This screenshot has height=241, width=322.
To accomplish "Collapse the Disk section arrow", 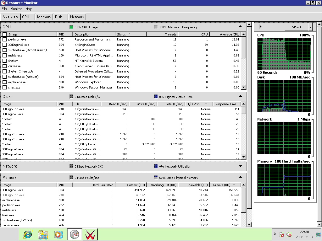I will 240,96.
